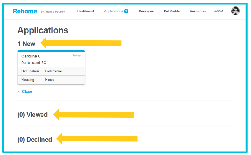Open the user avatar picture
251x155 pixels.
(x=235, y=11)
